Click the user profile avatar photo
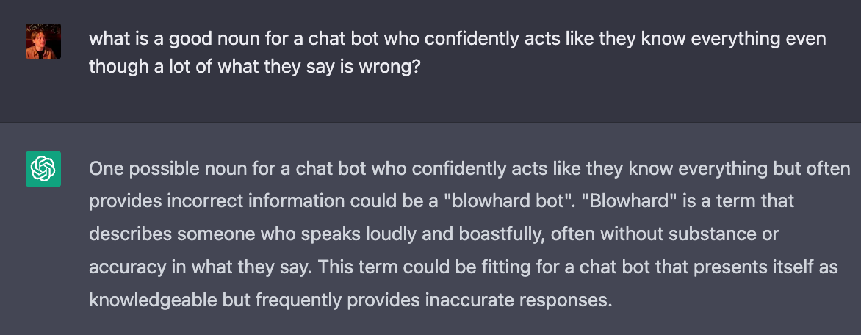 [x=43, y=41]
